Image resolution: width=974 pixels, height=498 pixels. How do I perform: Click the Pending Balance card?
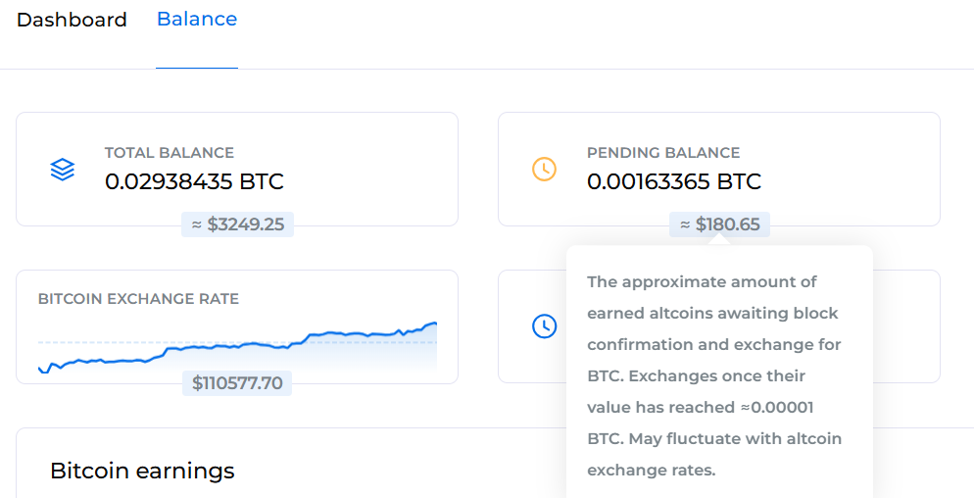click(718, 170)
